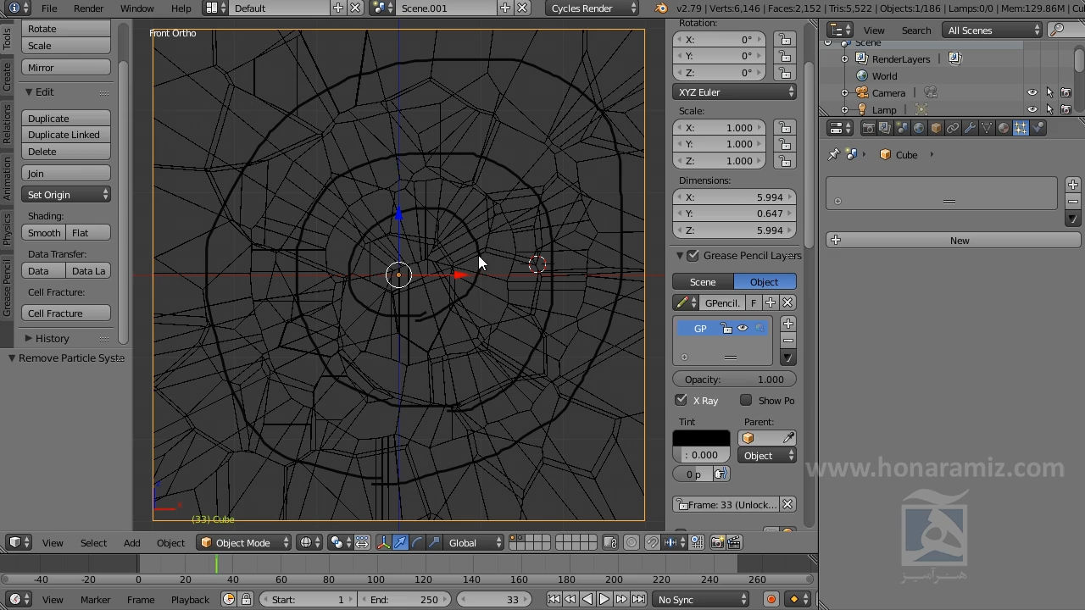Jump to the last frame in timeline

638,599
